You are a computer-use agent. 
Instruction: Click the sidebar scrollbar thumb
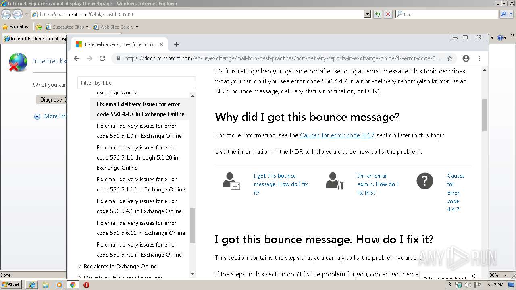tap(192, 226)
